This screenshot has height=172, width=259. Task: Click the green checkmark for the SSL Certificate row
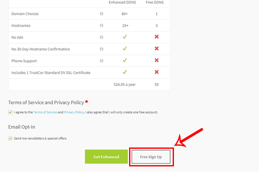coord(125,72)
